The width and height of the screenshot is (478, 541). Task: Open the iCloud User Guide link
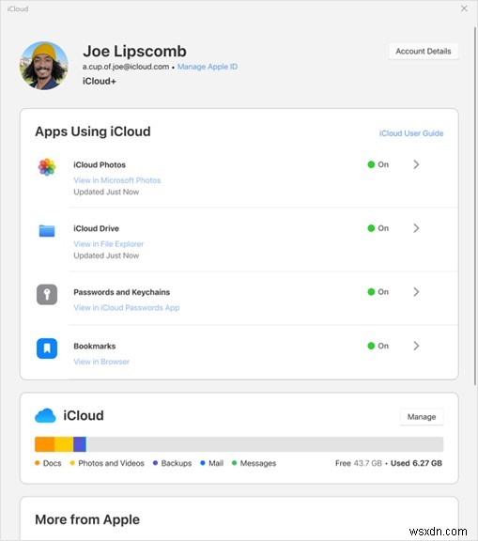coord(411,133)
